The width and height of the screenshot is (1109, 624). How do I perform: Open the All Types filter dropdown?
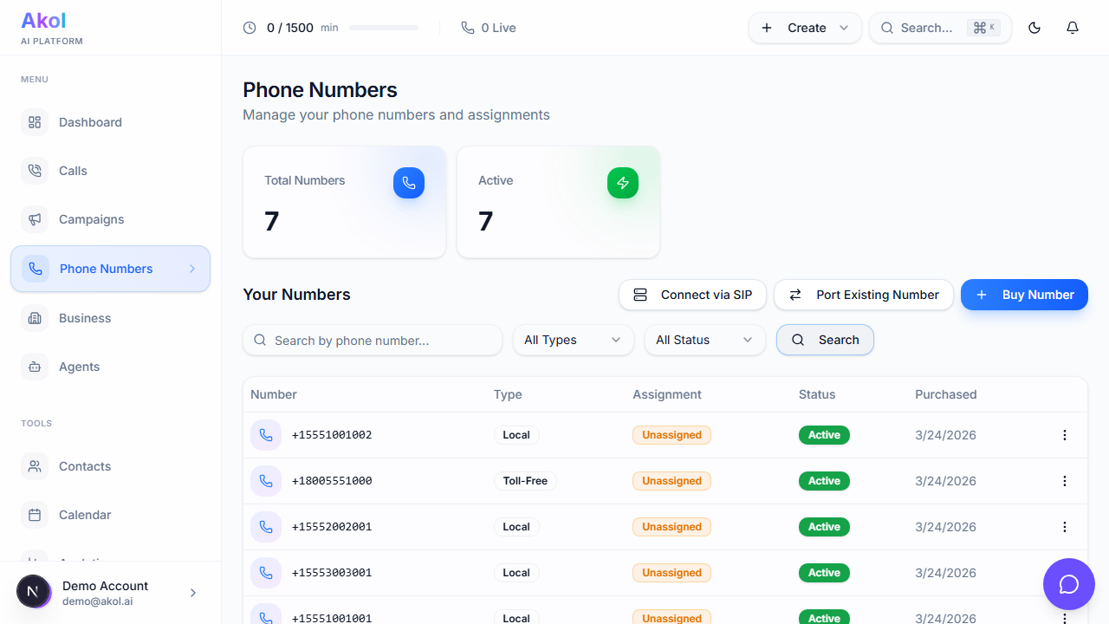pyautogui.click(x=573, y=340)
